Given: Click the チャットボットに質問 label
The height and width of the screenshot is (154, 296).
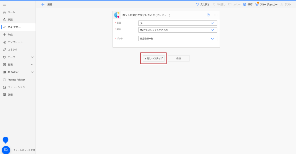Looking at the screenshot, I should click(x=24, y=150).
